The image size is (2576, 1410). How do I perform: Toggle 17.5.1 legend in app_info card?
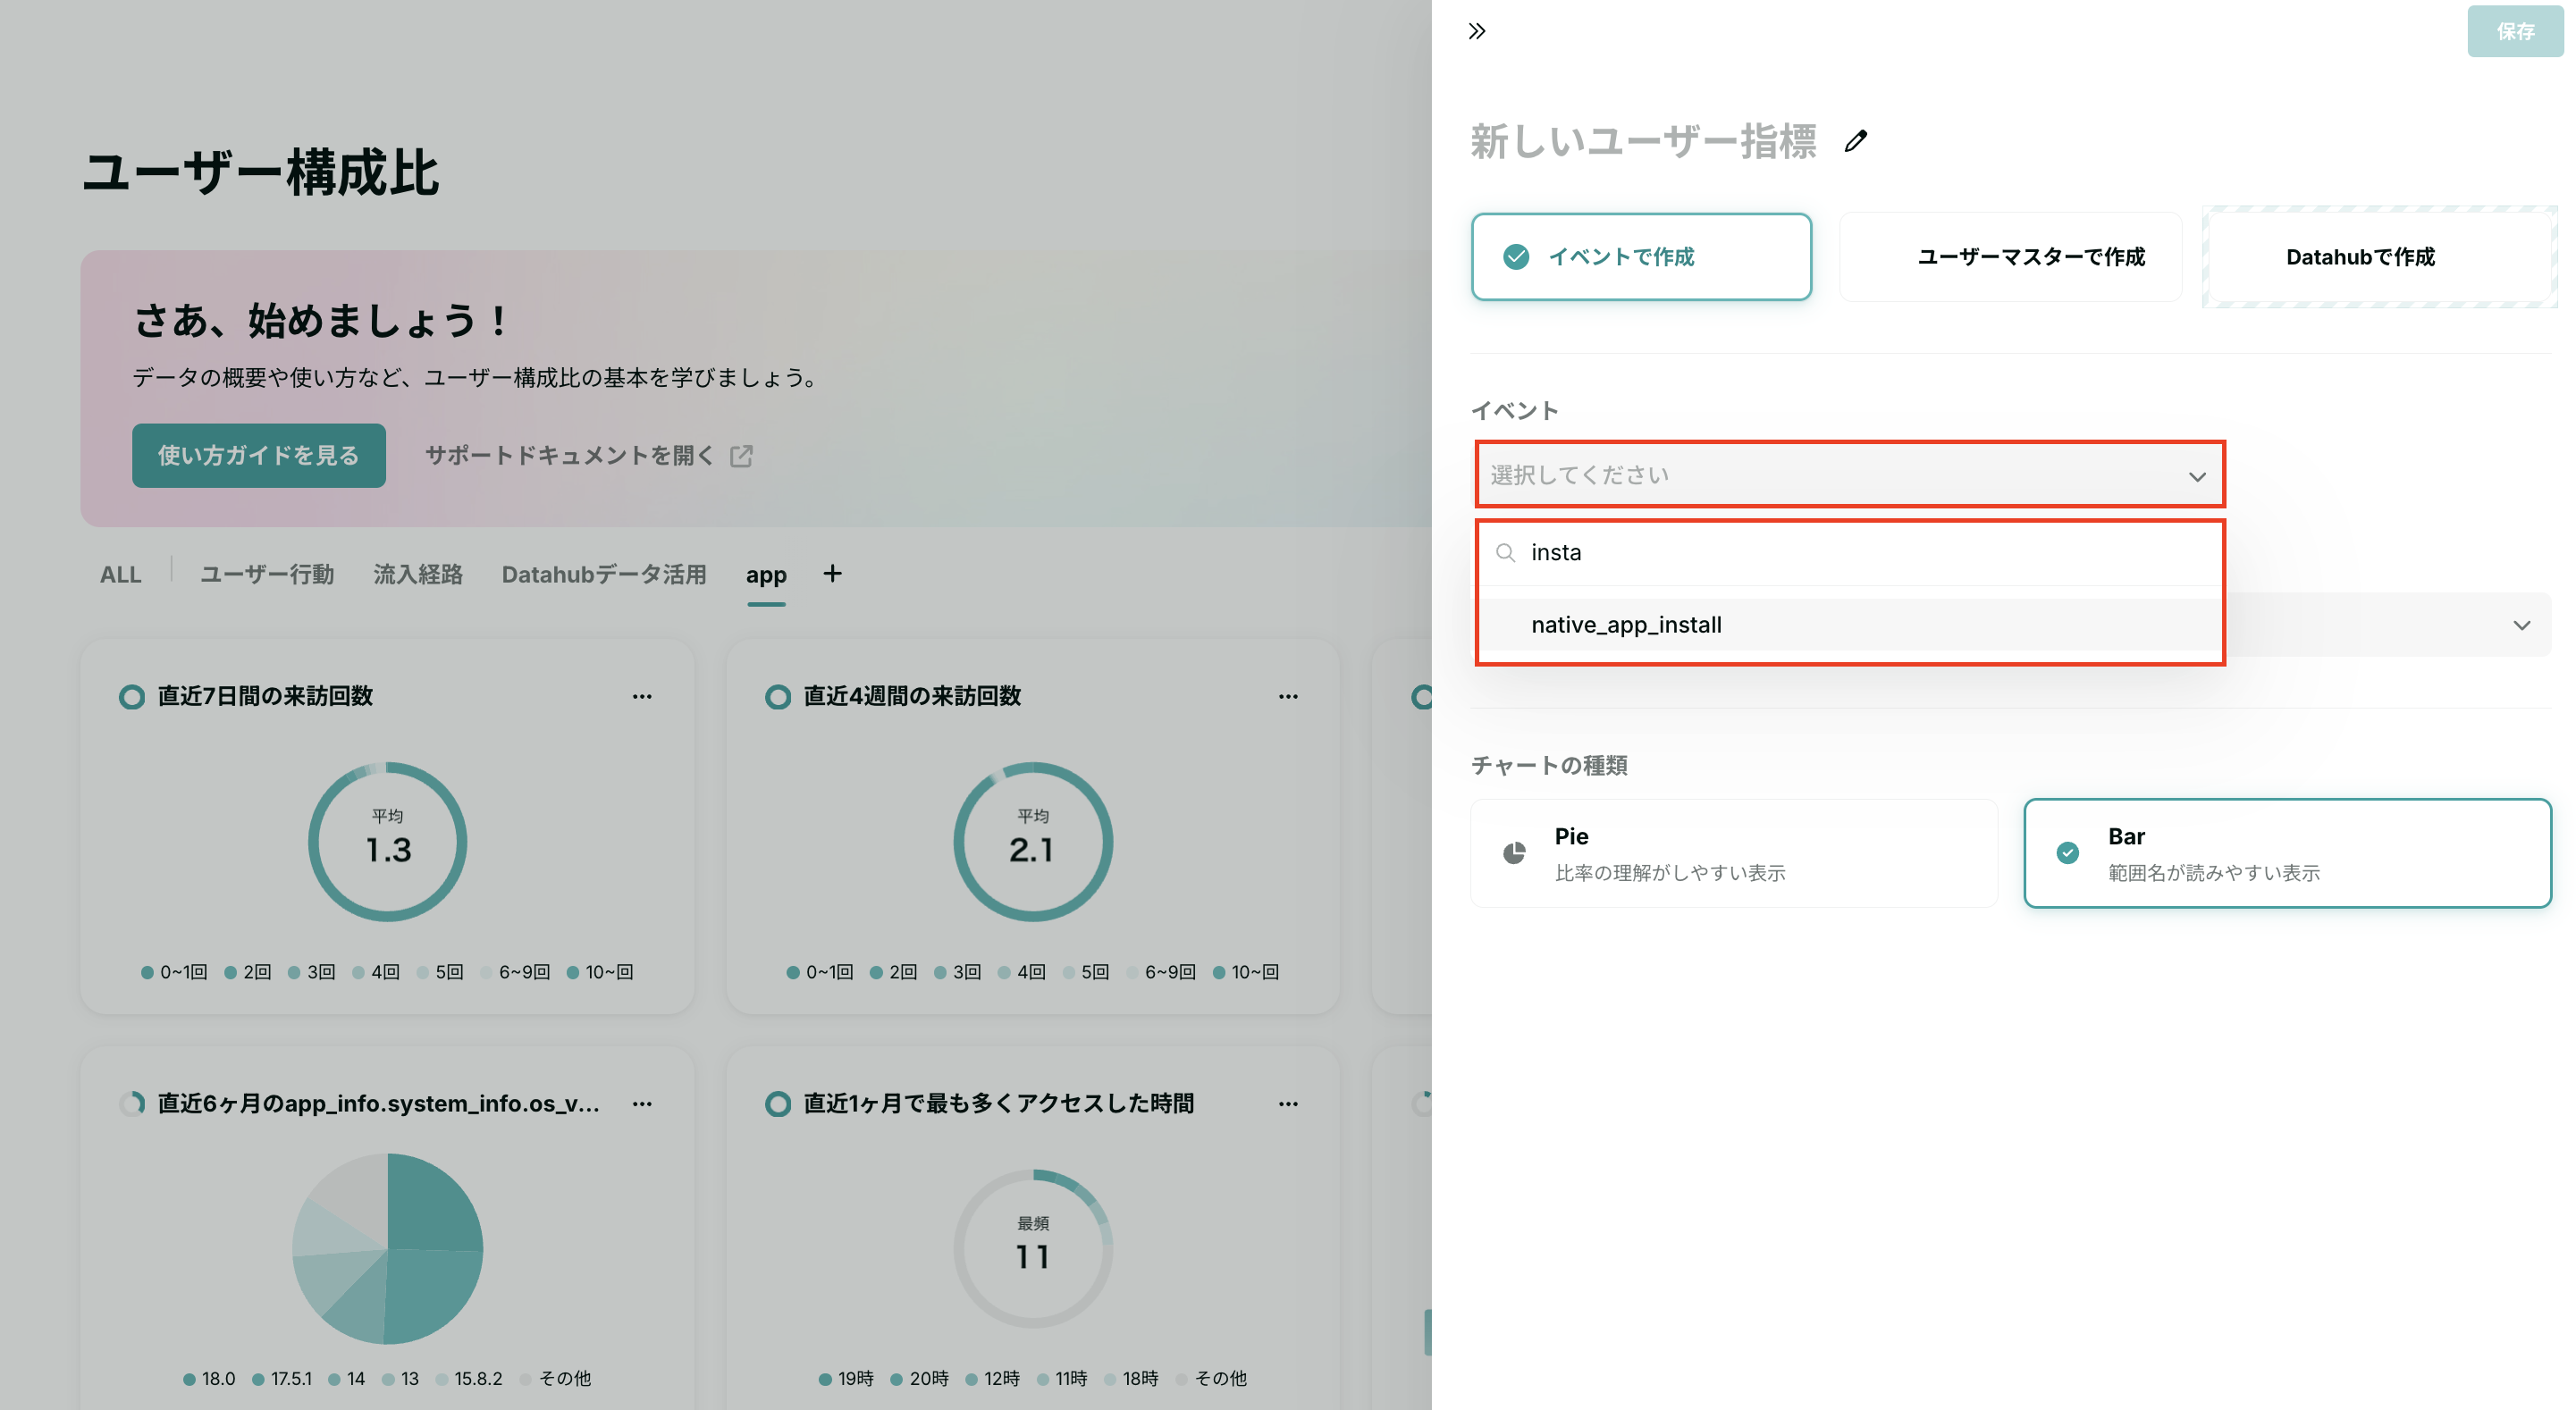pyautogui.click(x=282, y=1379)
